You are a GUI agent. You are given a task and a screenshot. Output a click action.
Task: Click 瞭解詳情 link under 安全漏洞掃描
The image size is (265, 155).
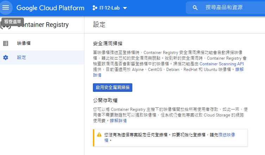click(x=239, y=70)
